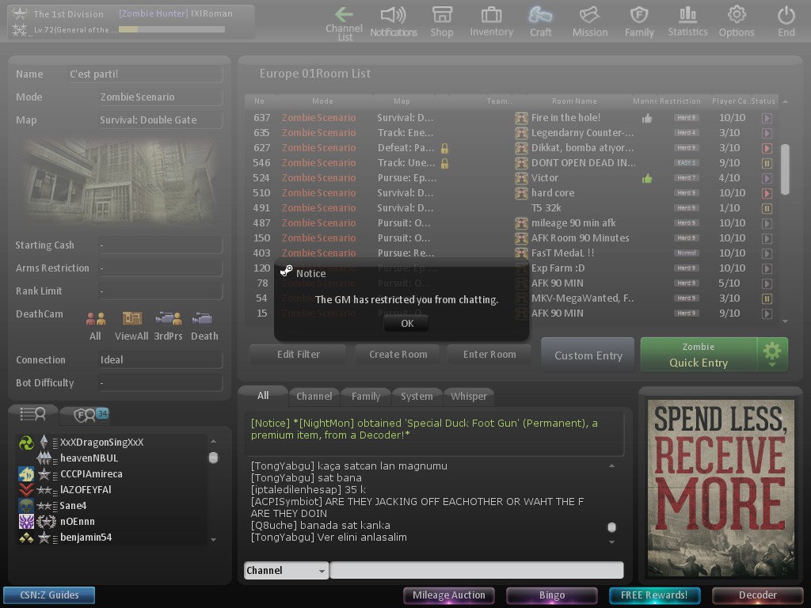Open the Mission icon

pos(589,21)
